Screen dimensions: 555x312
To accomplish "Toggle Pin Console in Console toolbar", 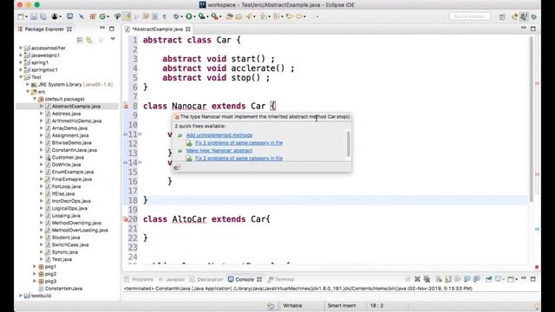I will click(489, 279).
